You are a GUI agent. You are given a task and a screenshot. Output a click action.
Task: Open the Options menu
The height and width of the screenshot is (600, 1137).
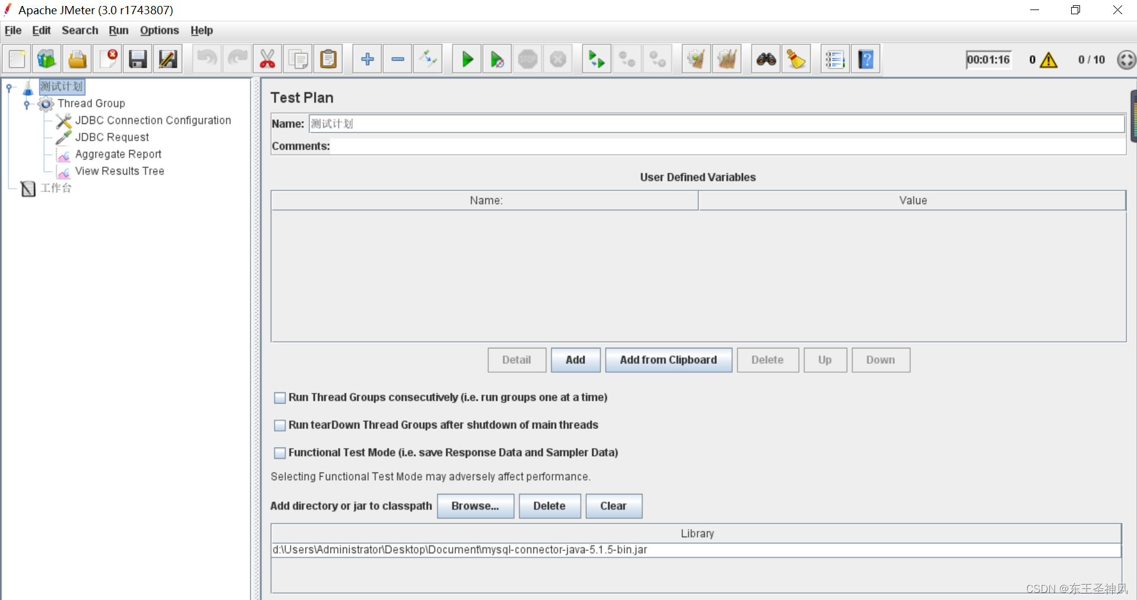click(x=159, y=30)
